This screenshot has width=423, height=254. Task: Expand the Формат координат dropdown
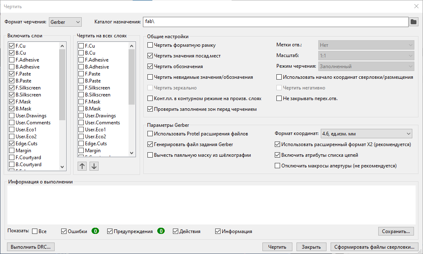pos(366,134)
